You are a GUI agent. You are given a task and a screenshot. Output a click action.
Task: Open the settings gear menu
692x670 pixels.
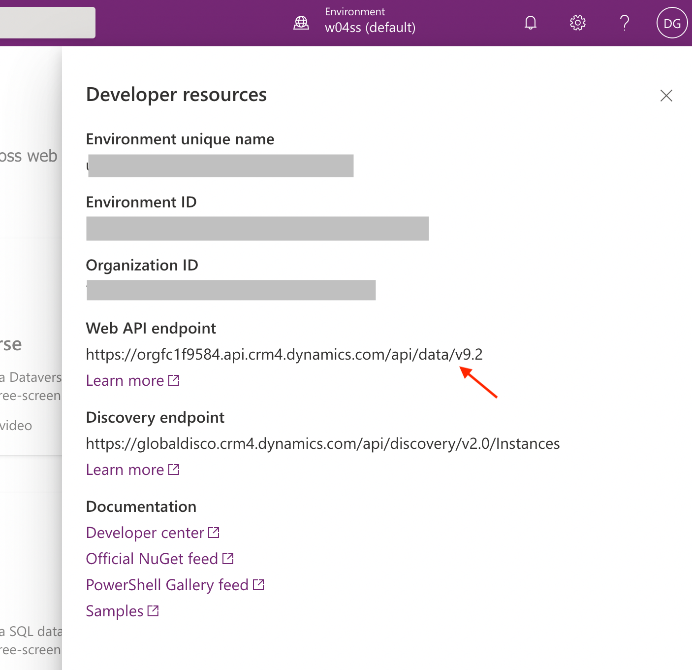(577, 23)
